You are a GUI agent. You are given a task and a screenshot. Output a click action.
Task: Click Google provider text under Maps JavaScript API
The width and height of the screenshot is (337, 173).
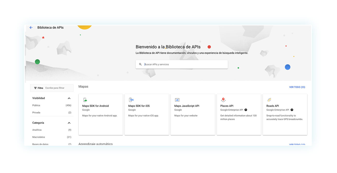coord(178,110)
